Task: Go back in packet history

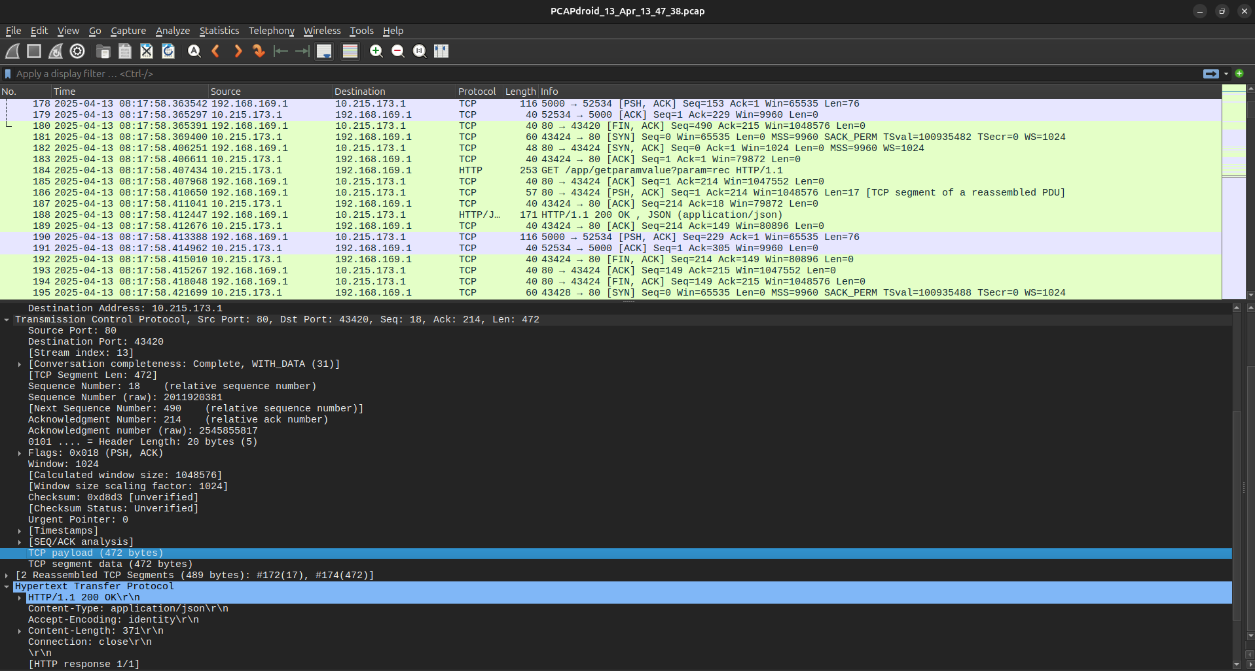Action: [216, 51]
